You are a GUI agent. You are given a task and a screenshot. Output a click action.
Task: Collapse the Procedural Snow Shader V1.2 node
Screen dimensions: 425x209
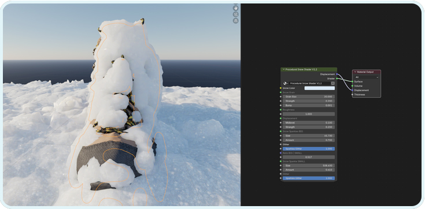[283, 70]
